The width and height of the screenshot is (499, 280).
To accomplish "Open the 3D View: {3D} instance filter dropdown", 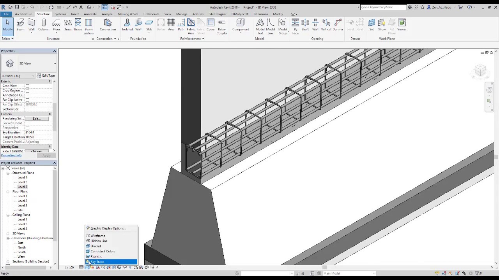I will (x=18, y=76).
